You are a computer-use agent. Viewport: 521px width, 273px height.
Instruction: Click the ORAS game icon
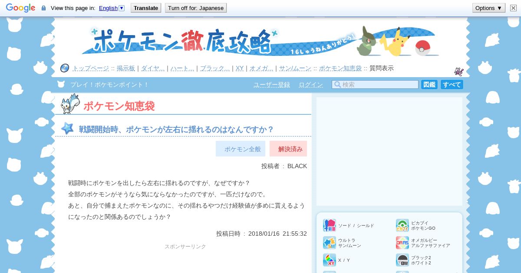[402, 243]
